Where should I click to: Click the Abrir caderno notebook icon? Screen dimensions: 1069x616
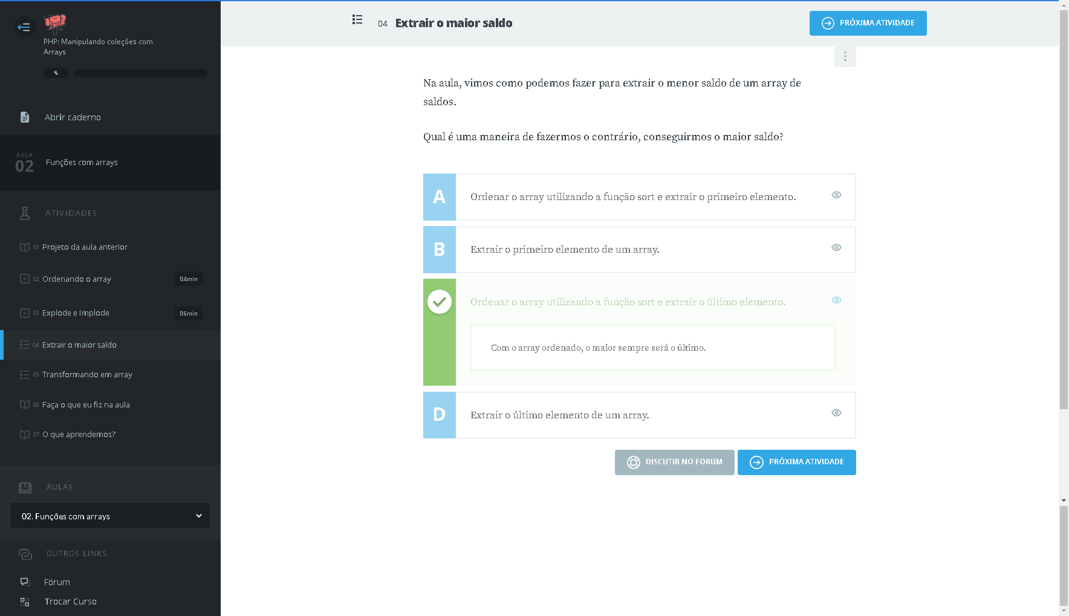(25, 117)
